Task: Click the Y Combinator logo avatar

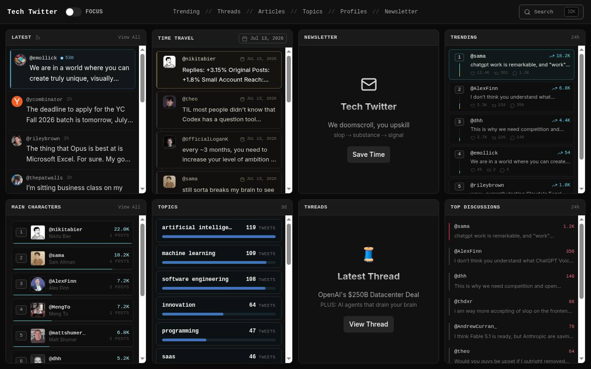Action: click(x=17, y=101)
